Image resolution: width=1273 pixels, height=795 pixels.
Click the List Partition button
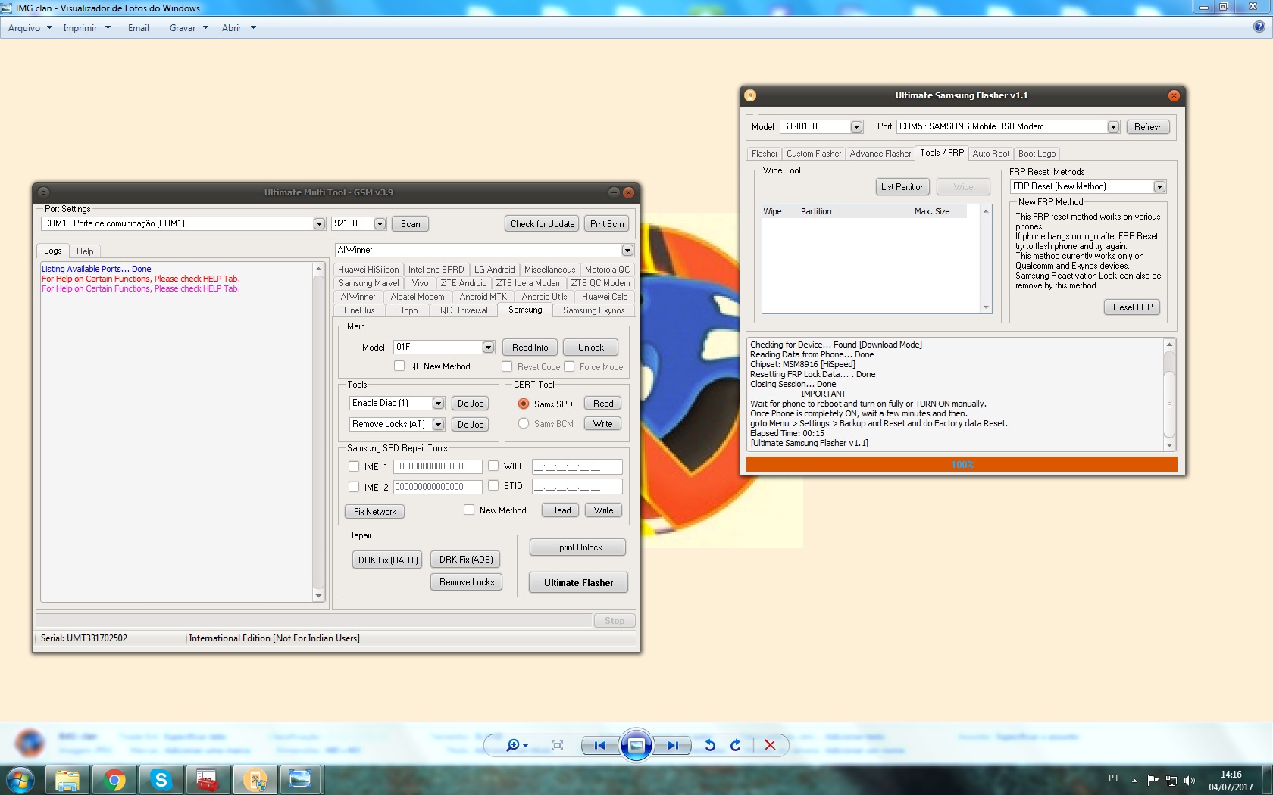tap(902, 186)
